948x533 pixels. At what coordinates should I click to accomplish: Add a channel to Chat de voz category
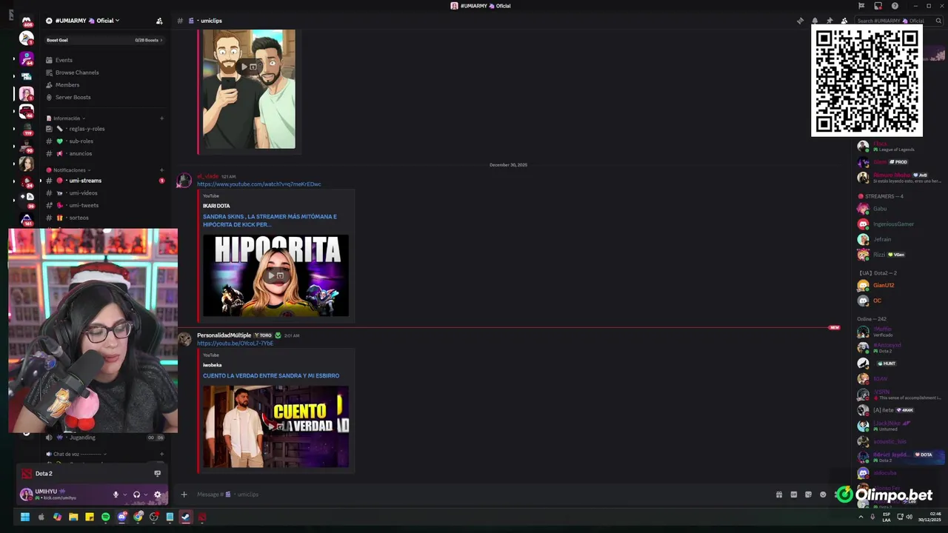click(161, 455)
